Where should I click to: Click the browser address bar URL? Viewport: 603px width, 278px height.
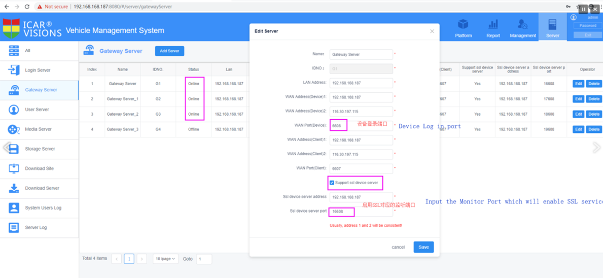pyautogui.click(x=123, y=7)
